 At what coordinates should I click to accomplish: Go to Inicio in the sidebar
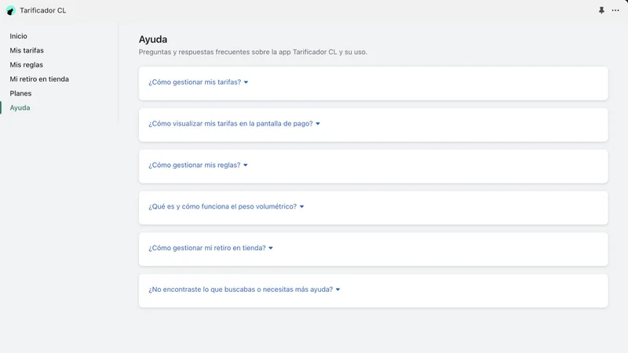(18, 36)
